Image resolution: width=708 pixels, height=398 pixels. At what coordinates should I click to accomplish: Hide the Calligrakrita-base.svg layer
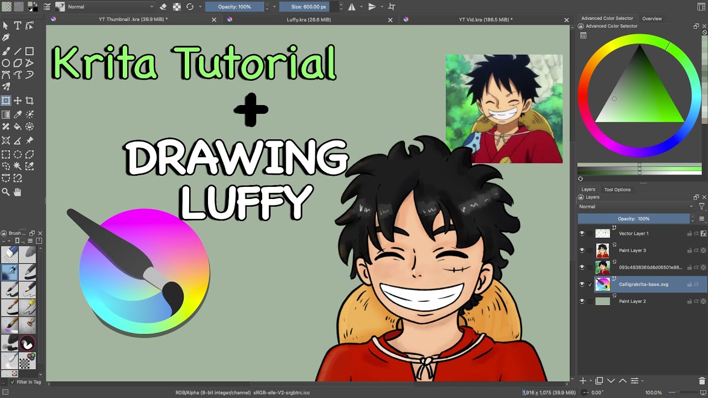click(x=582, y=284)
